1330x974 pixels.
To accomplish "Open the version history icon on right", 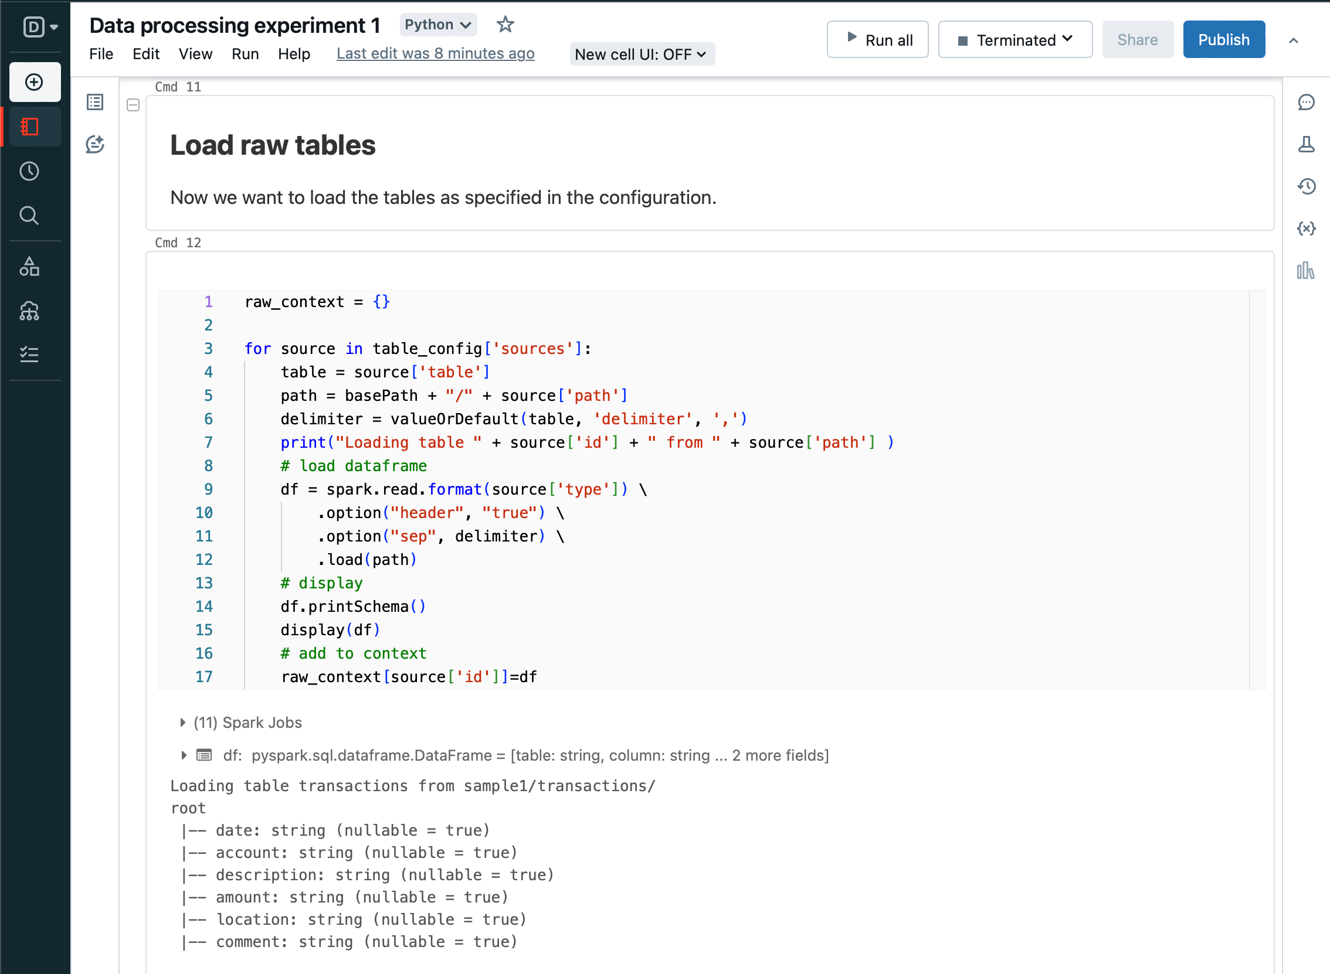I will (x=1306, y=187).
